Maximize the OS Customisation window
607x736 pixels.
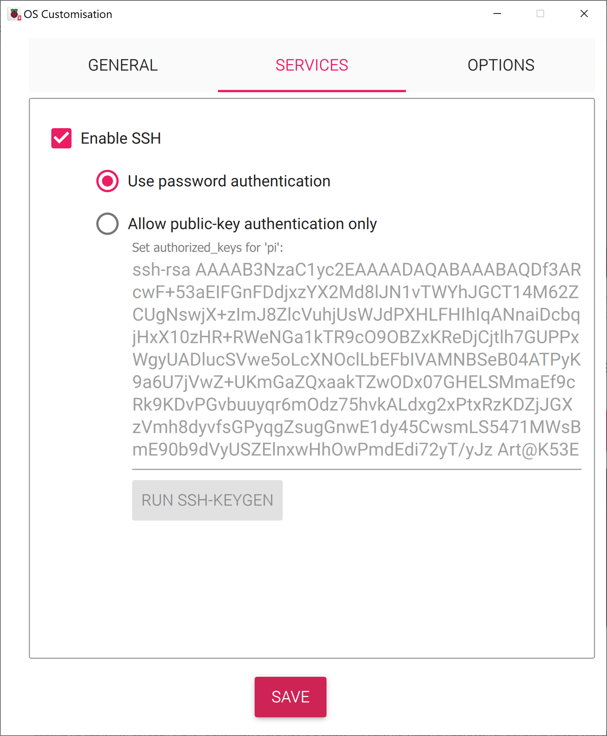coord(540,14)
